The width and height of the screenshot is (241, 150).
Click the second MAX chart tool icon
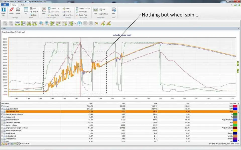click(23, 23)
